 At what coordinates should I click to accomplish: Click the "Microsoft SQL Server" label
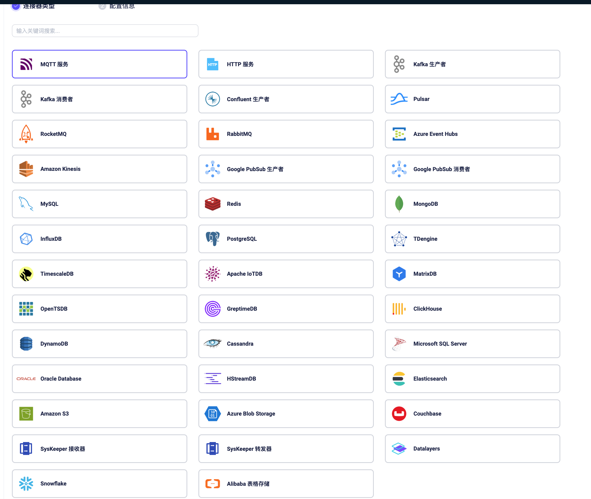440,344
